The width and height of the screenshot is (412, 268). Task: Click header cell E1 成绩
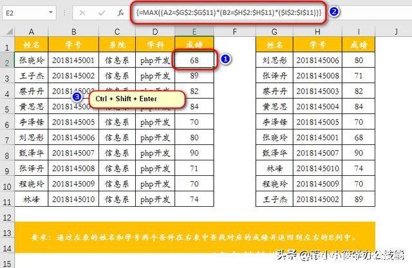pyautogui.click(x=194, y=44)
